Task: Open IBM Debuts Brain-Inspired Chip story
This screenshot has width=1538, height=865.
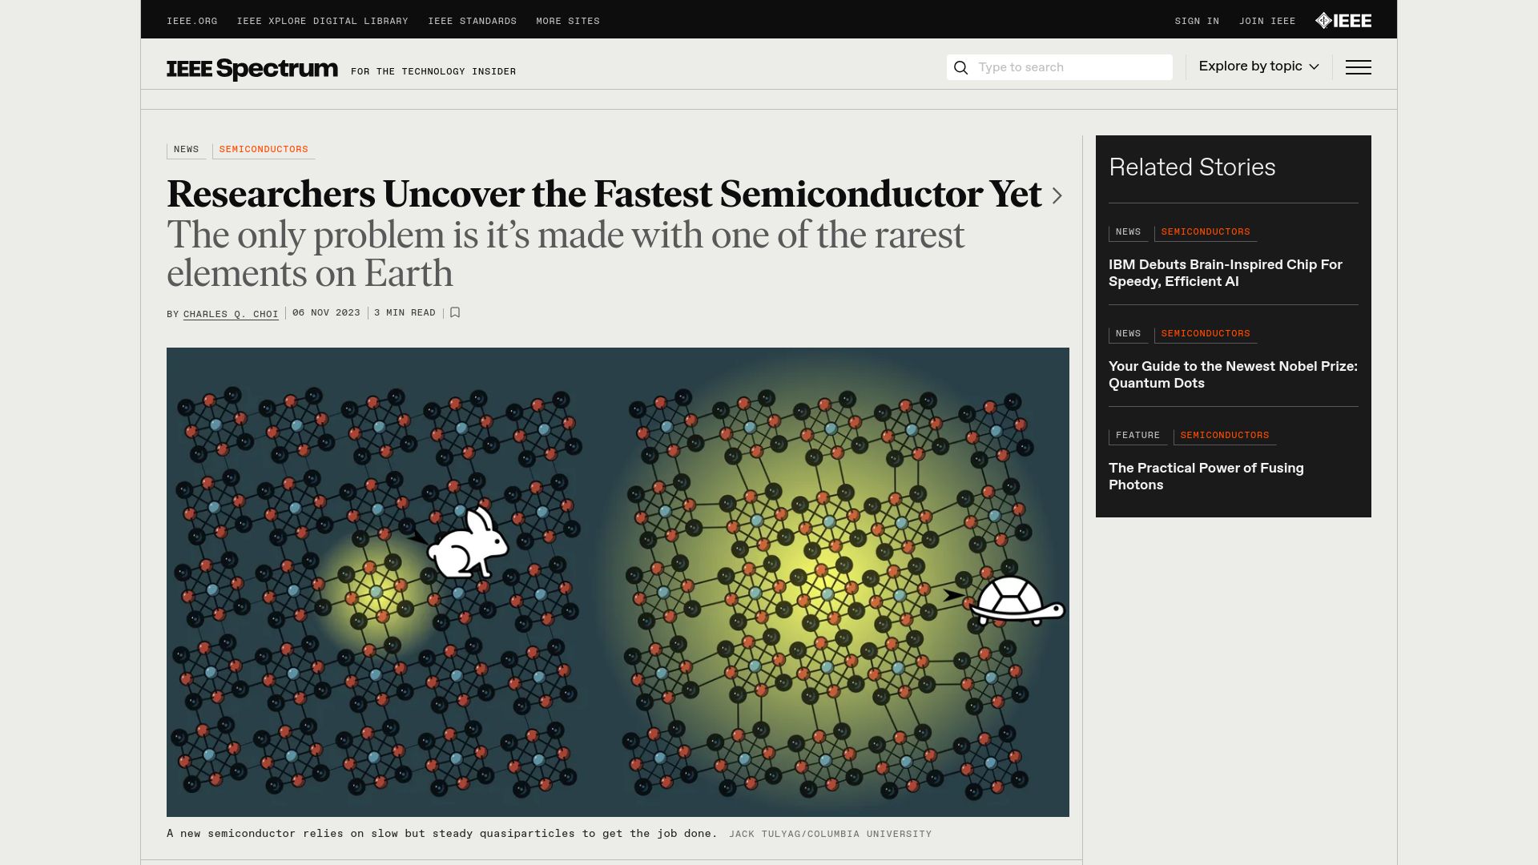Action: (1226, 273)
